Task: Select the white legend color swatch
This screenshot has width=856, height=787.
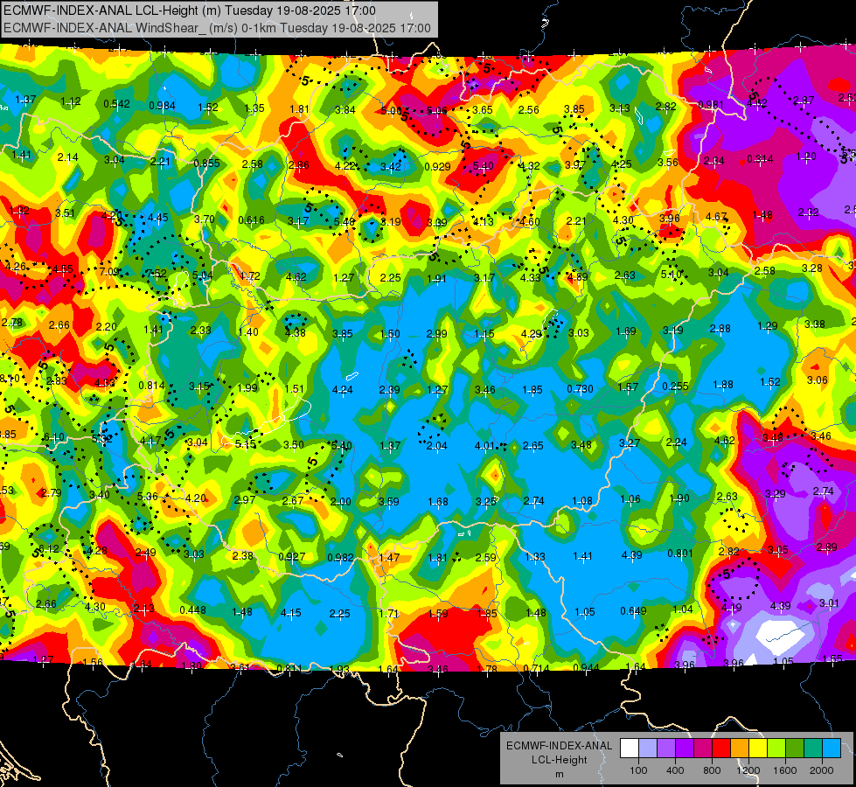Action: pyautogui.click(x=629, y=749)
